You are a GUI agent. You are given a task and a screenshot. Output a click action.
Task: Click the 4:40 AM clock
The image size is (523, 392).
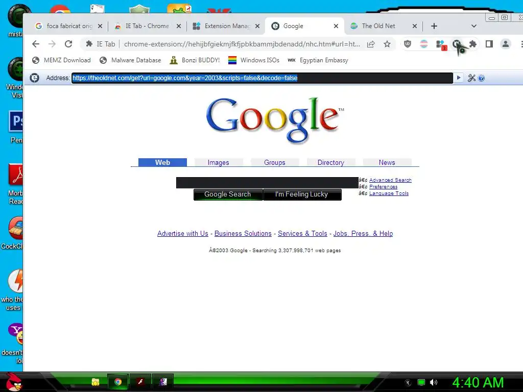(478, 383)
